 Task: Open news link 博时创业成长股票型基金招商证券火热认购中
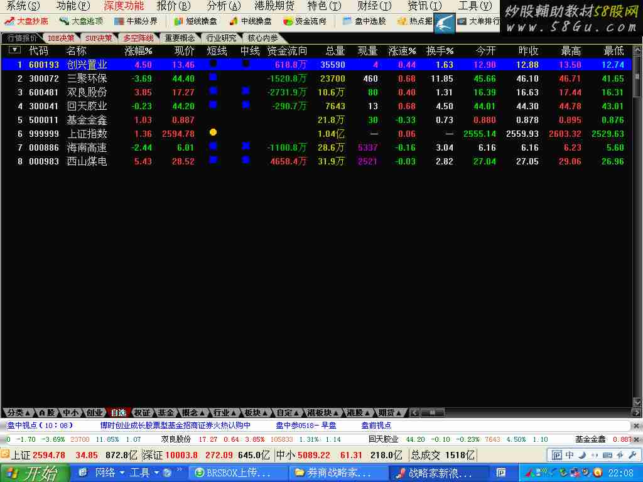click(x=175, y=426)
